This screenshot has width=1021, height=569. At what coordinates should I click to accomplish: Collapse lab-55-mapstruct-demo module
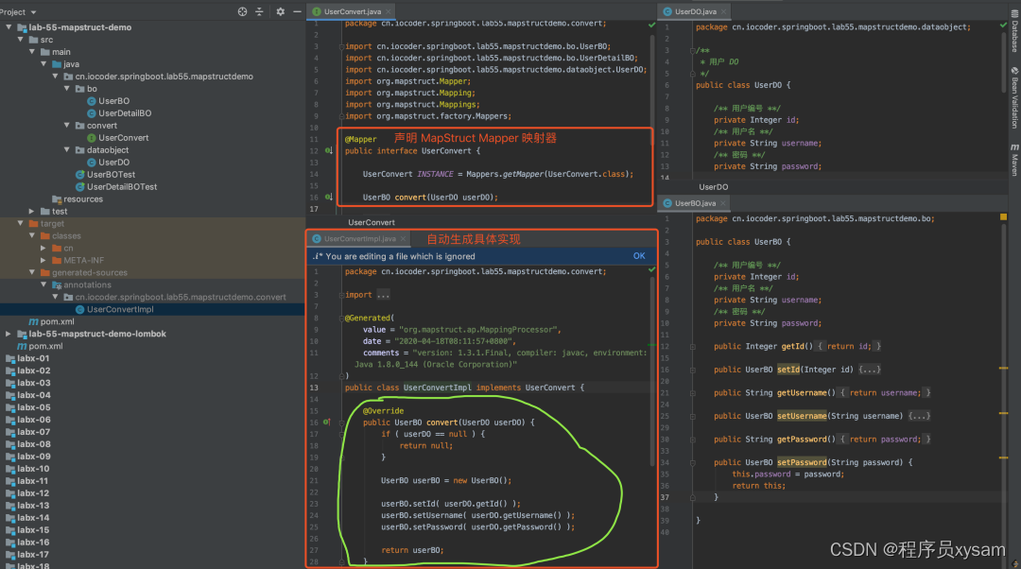tap(9, 27)
